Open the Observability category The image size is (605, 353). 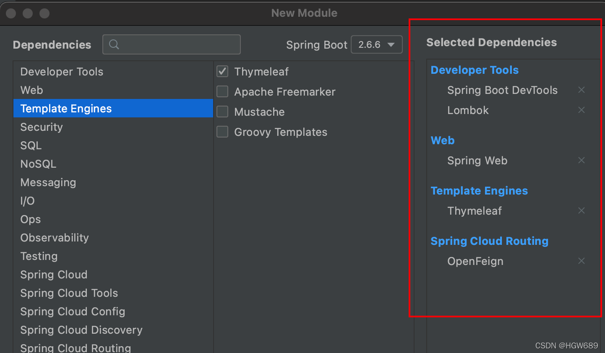click(x=113, y=238)
